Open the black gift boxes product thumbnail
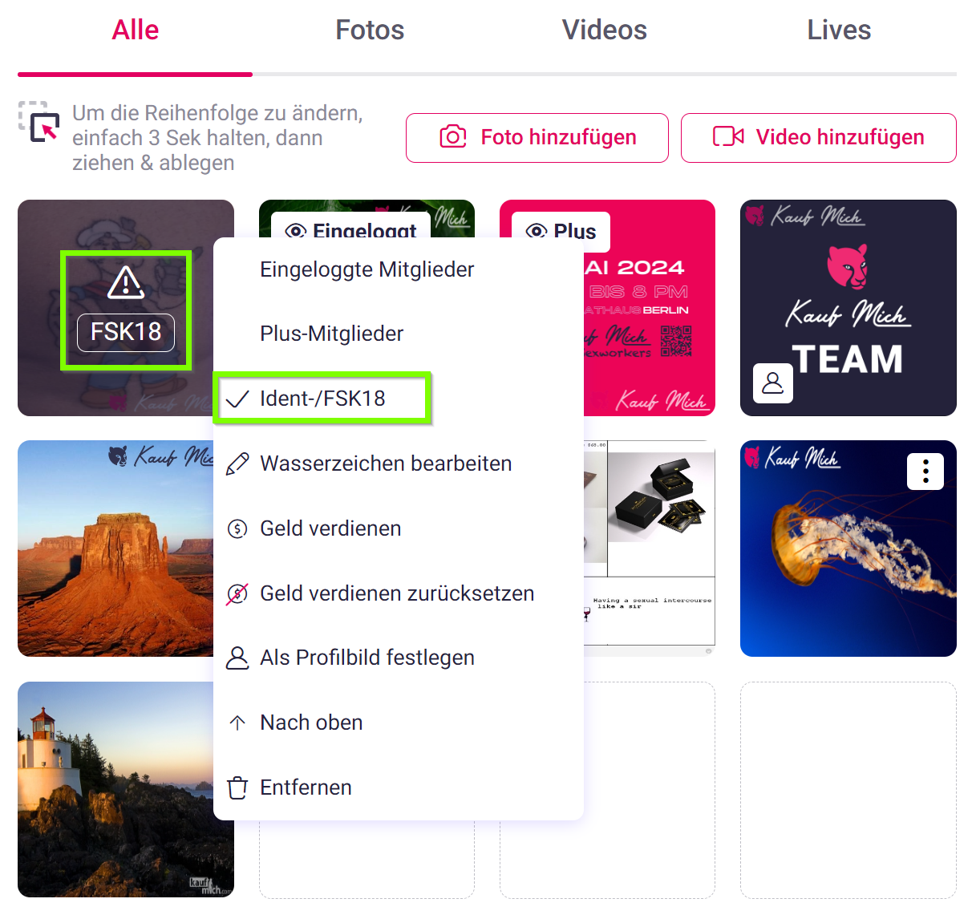Image resolution: width=976 pixels, height=919 pixels. pyautogui.click(x=650, y=549)
